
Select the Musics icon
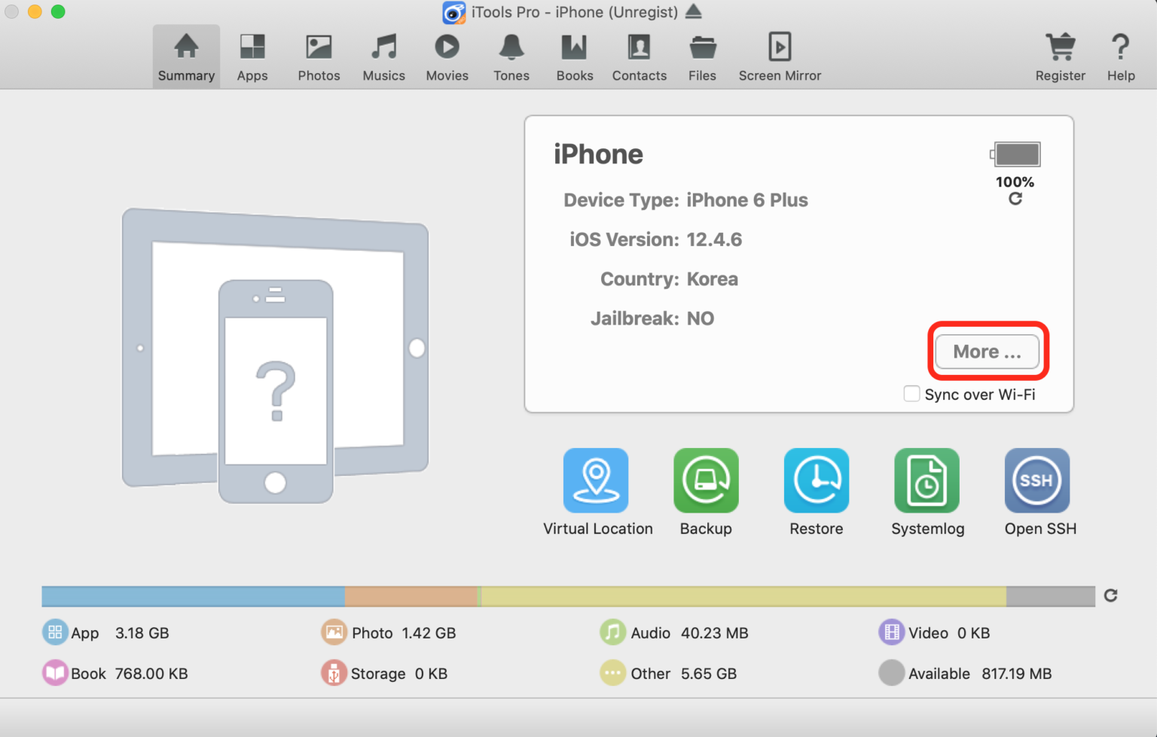[x=383, y=56]
